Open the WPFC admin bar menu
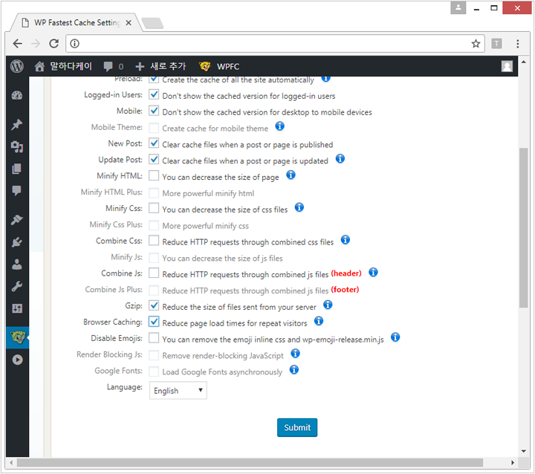Image resolution: width=535 pixels, height=474 pixels. coord(219,66)
